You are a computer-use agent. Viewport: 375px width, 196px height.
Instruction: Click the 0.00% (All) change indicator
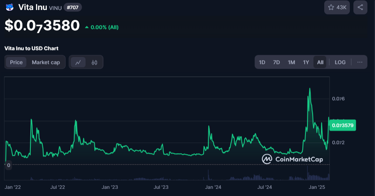tap(102, 27)
